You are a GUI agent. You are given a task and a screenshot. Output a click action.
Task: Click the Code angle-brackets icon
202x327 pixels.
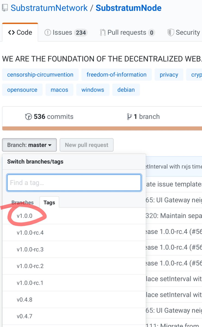coord(11,33)
